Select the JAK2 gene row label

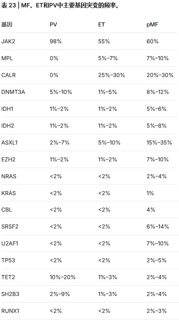[x=8, y=41]
